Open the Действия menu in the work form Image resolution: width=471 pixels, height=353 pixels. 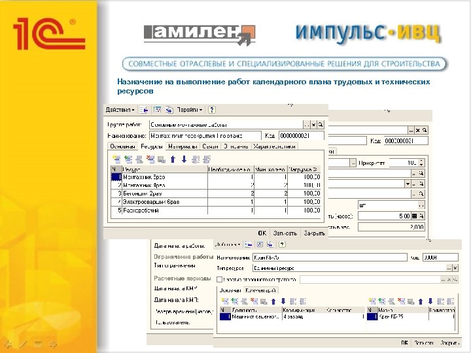click(x=120, y=110)
